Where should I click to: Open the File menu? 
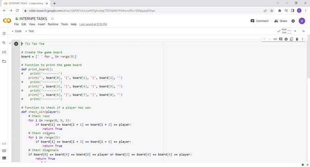(x=16, y=24)
